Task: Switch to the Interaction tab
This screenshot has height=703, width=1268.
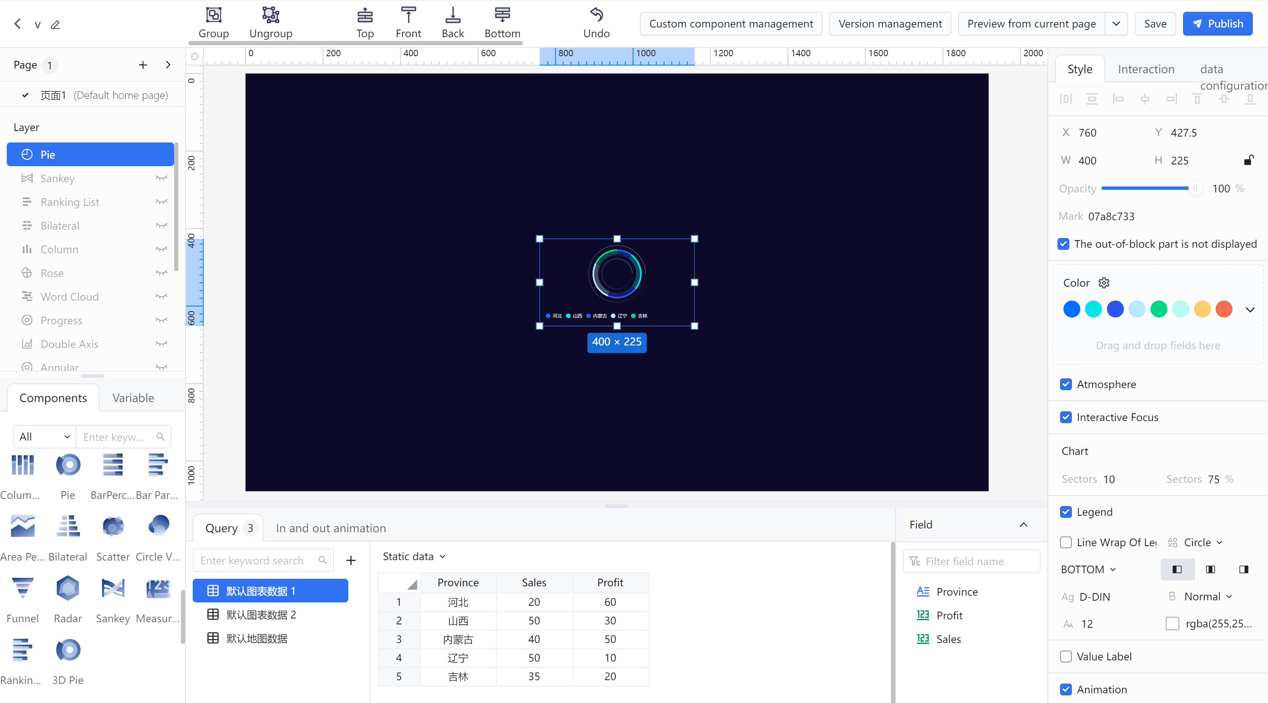Action: 1145,69
